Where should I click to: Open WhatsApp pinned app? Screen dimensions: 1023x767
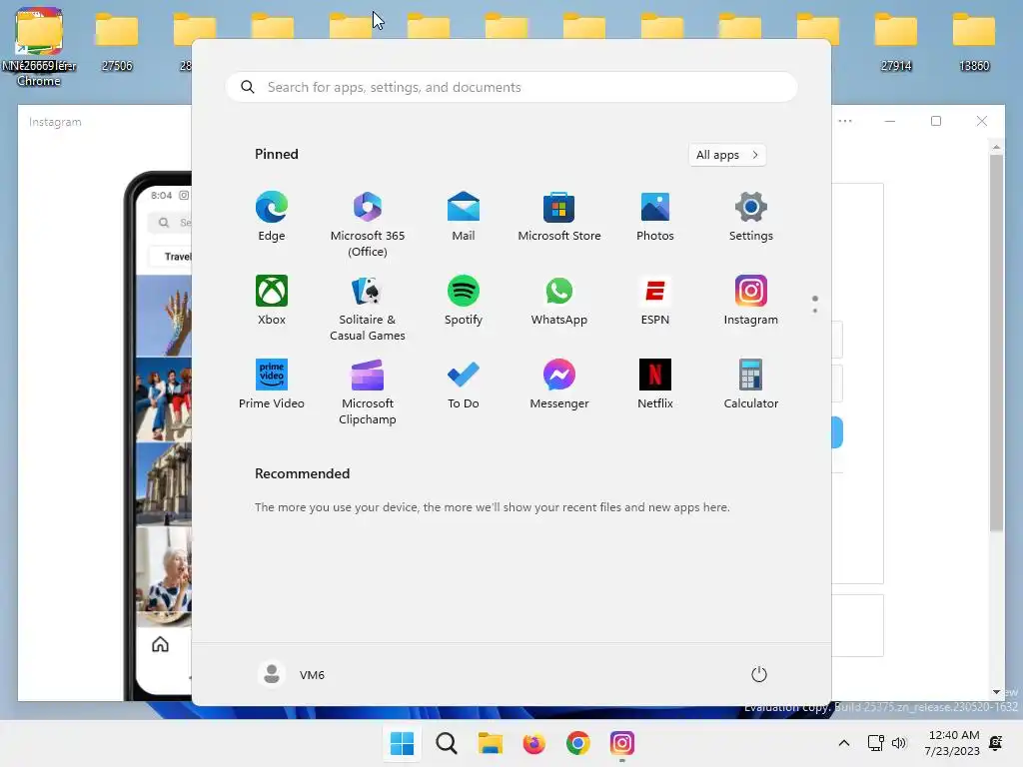tap(559, 300)
